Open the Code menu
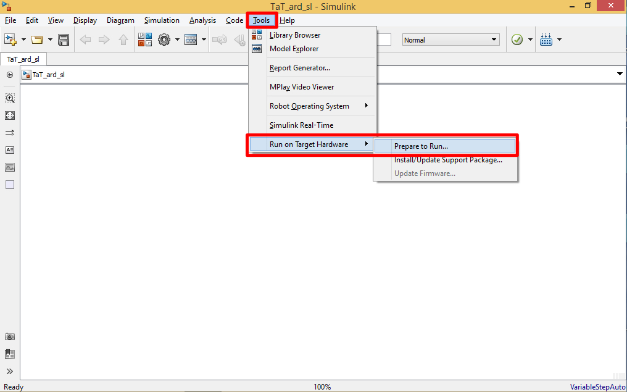The height and width of the screenshot is (392, 627). click(235, 20)
